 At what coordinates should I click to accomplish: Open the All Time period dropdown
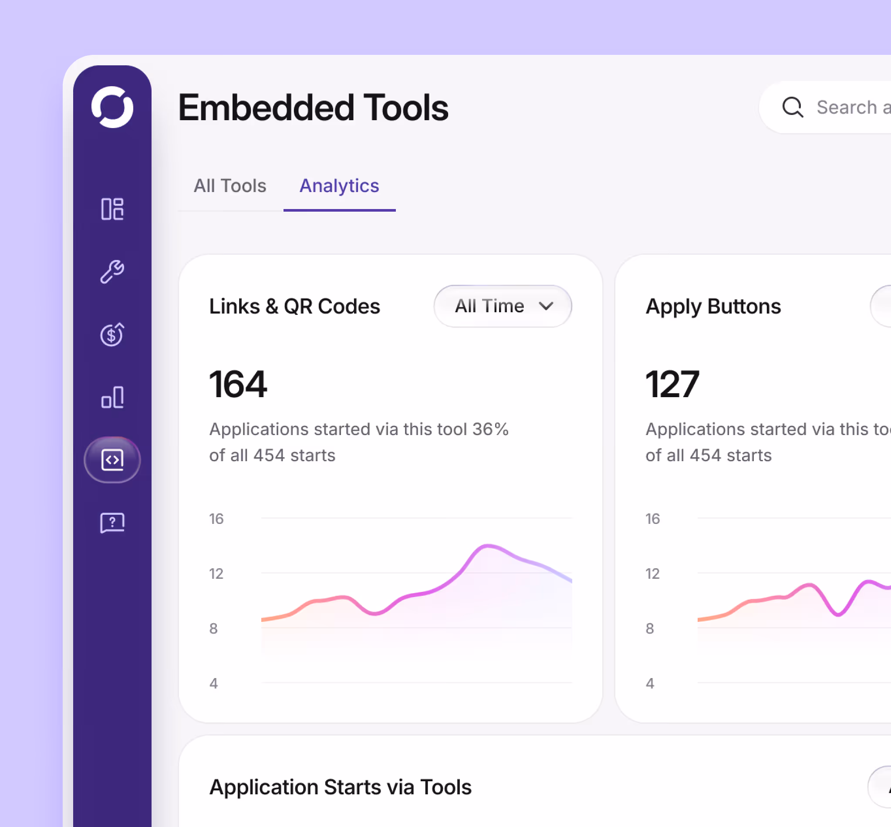tap(503, 306)
